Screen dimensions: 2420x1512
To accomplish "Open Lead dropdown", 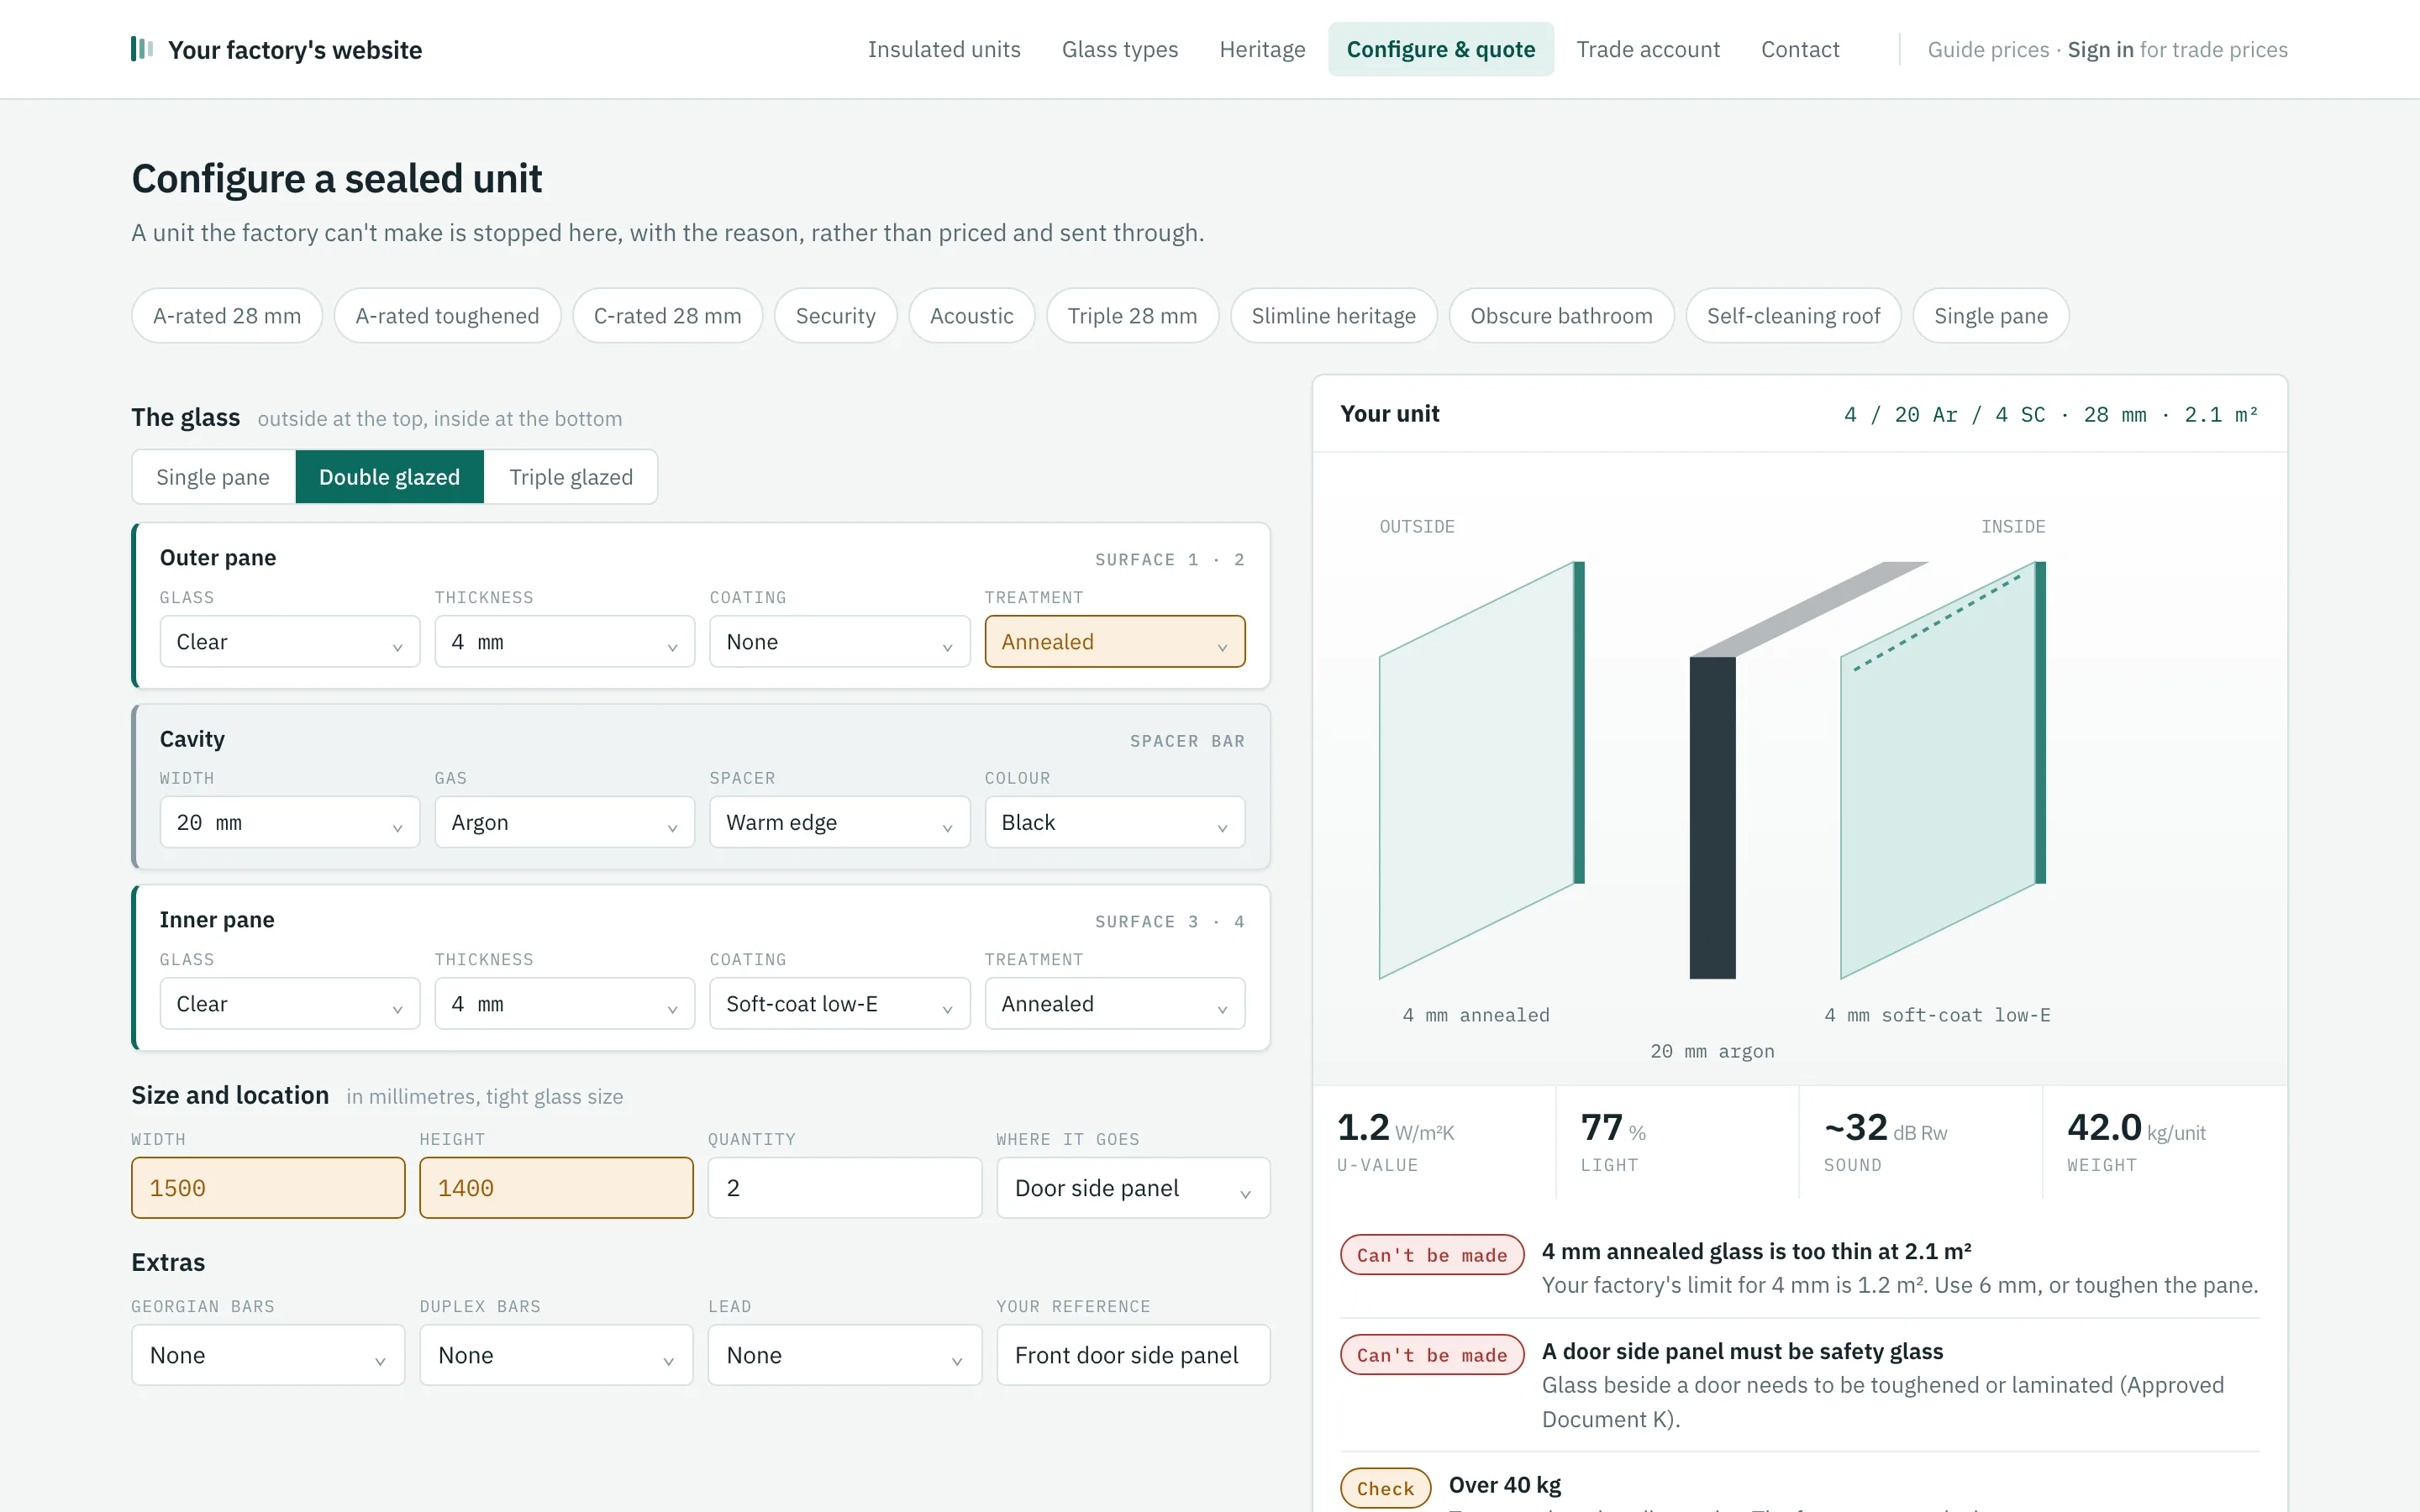I will (844, 1355).
